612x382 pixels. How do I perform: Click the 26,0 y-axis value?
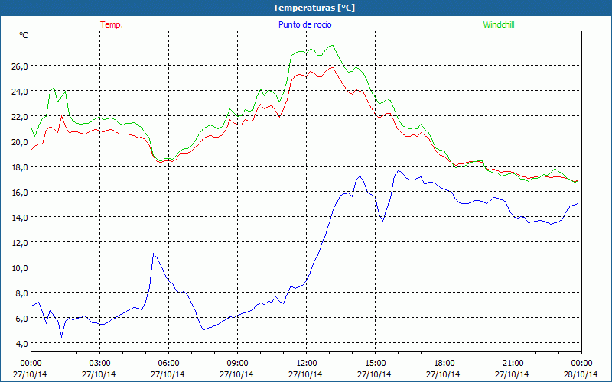[20, 66]
